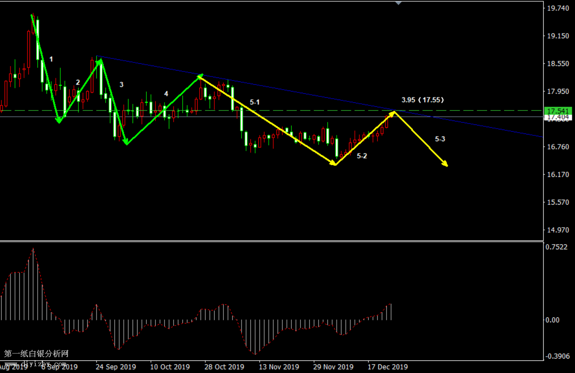Click the yellow 5-3 projection arrowhead

coord(446,165)
